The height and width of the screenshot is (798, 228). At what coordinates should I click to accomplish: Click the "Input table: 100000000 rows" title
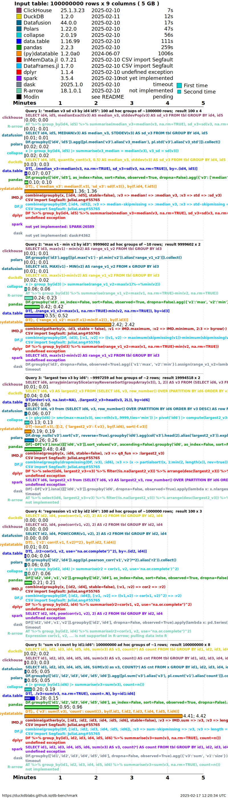[x=87, y=4]
